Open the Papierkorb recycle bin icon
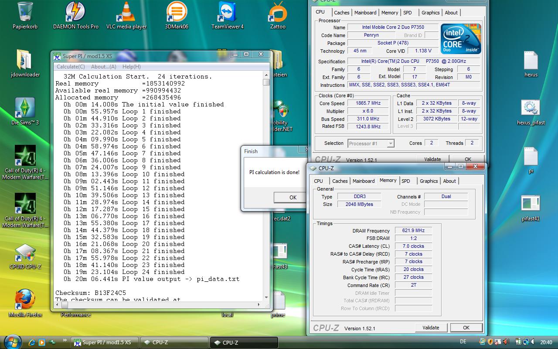The width and height of the screenshot is (558, 349). pyautogui.click(x=25, y=16)
